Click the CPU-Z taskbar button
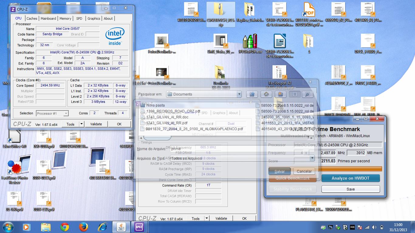Image resolution: width=415 pixels, height=233 pixels. (139, 227)
